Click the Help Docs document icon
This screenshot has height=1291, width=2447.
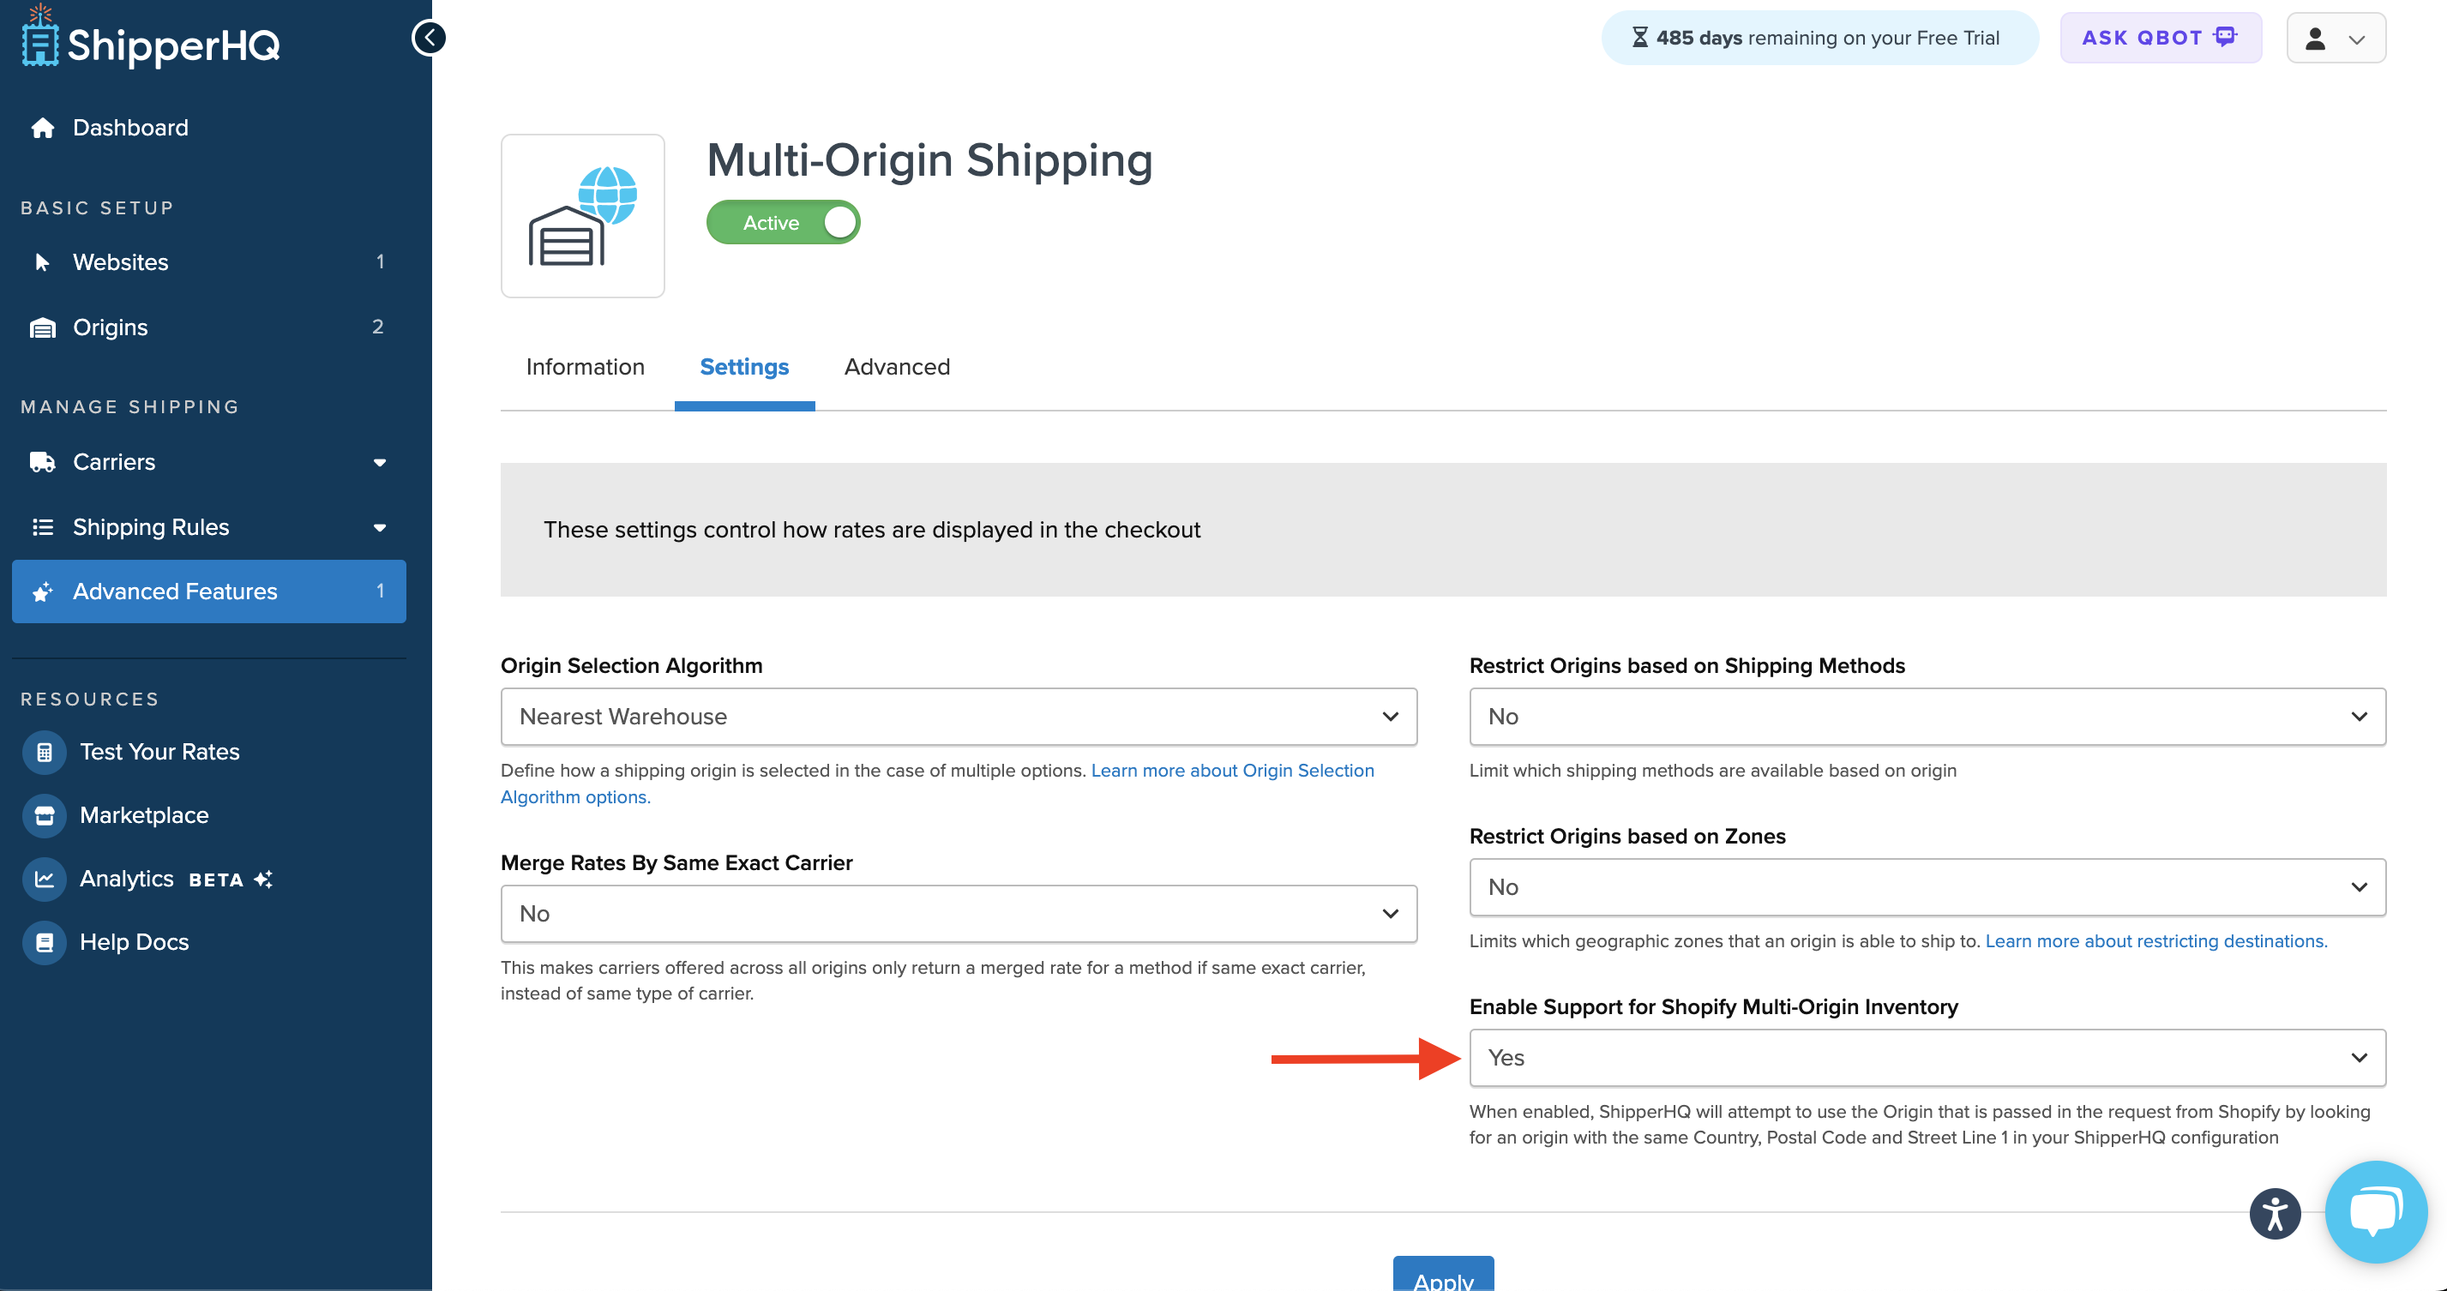(x=44, y=941)
